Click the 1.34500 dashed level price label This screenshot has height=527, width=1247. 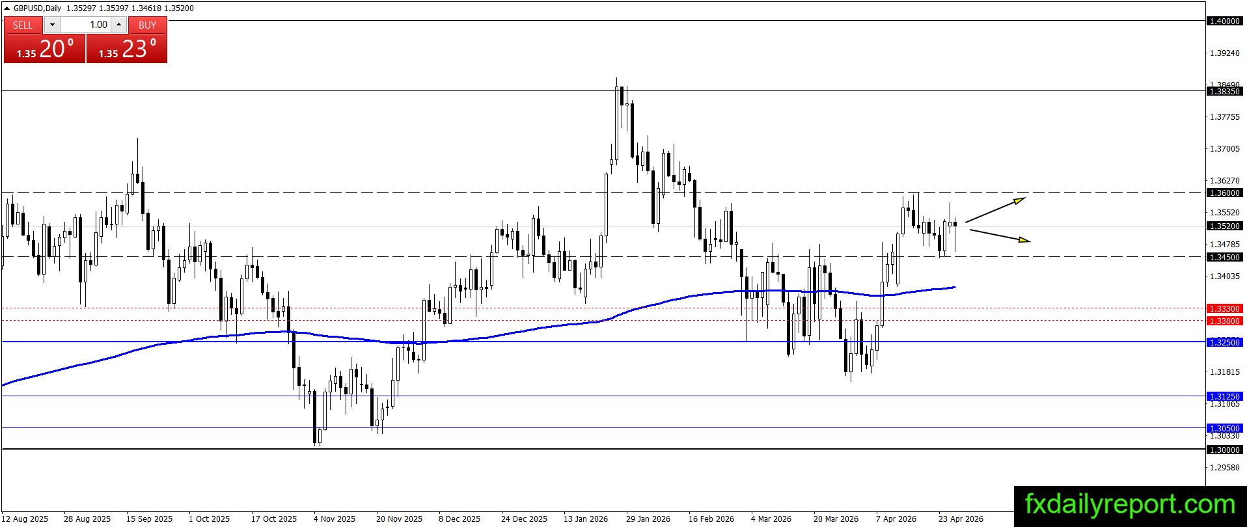tap(1224, 258)
